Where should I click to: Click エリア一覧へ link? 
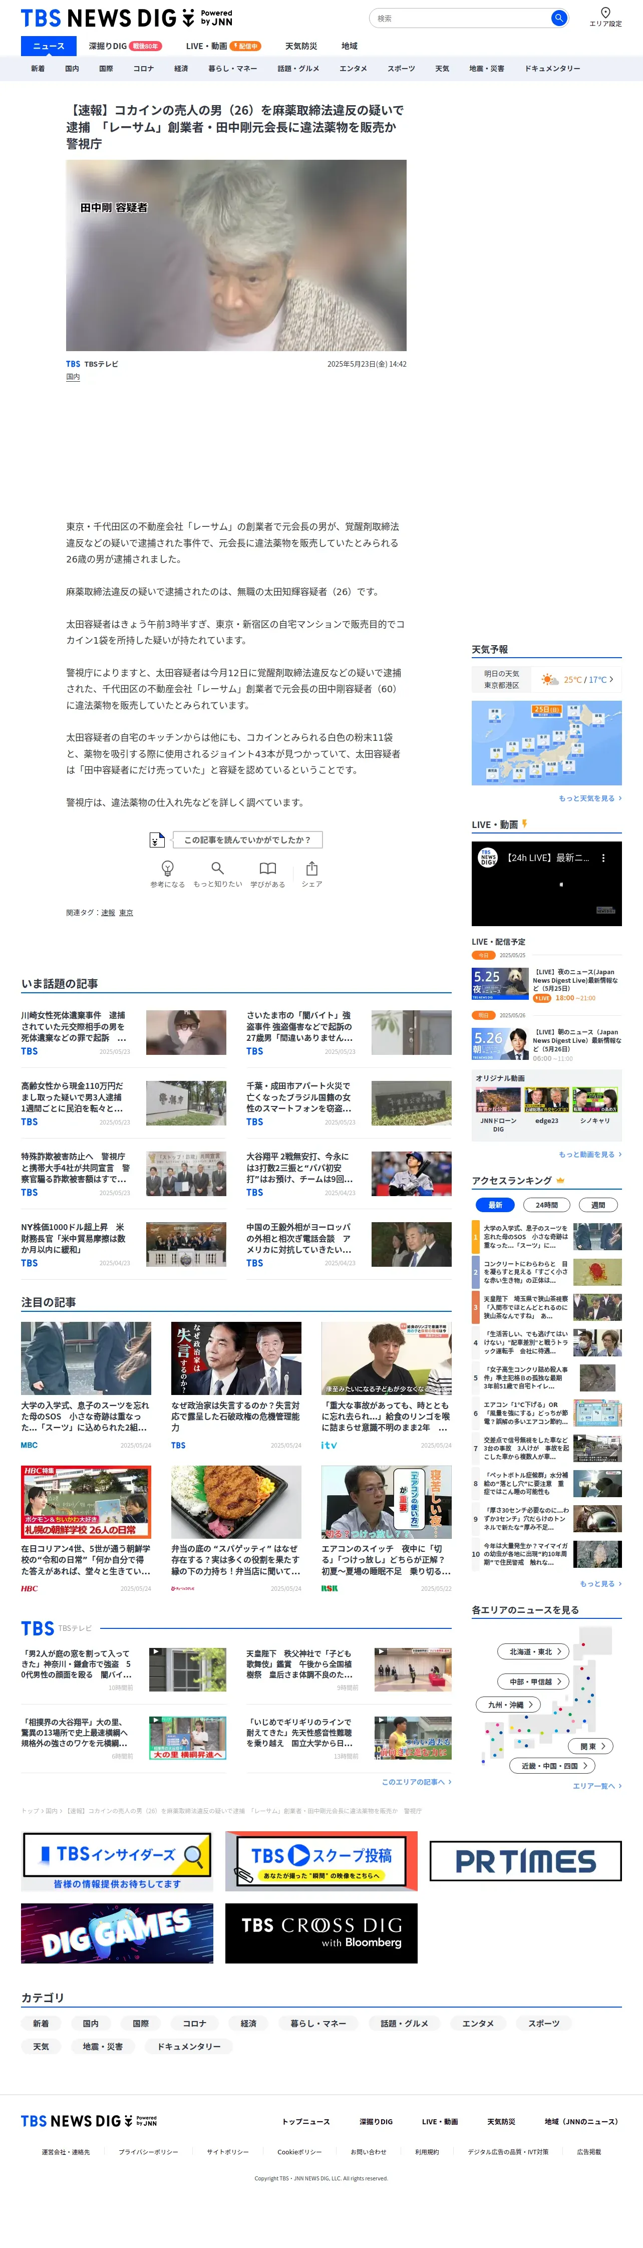pyautogui.click(x=597, y=1786)
